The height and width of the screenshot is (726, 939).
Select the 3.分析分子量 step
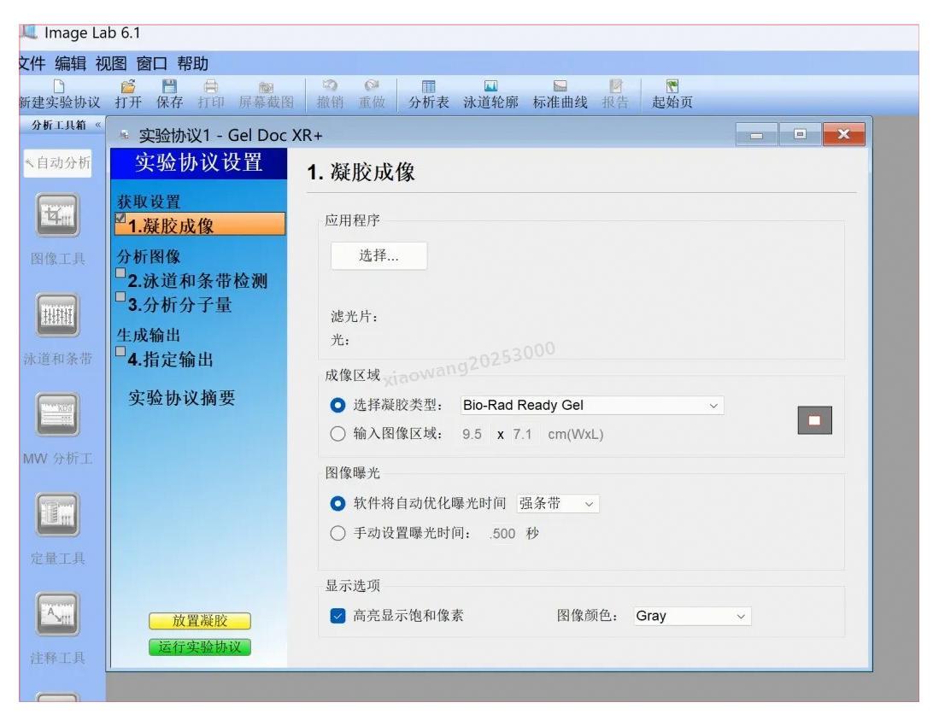[x=179, y=305]
